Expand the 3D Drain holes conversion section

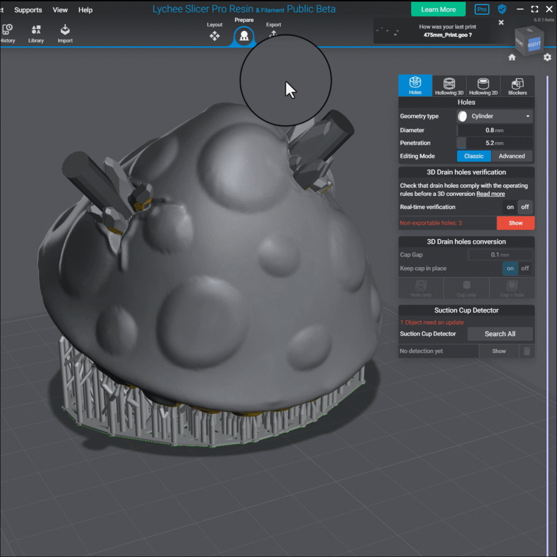(466, 242)
